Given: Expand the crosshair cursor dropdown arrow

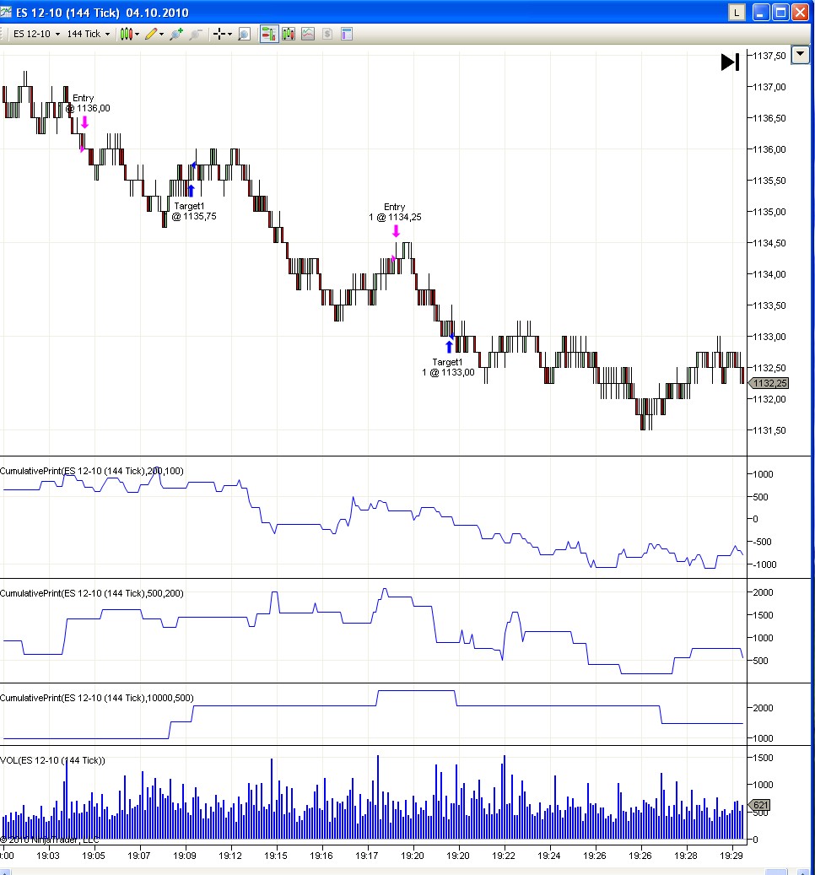Looking at the screenshot, I should [231, 34].
